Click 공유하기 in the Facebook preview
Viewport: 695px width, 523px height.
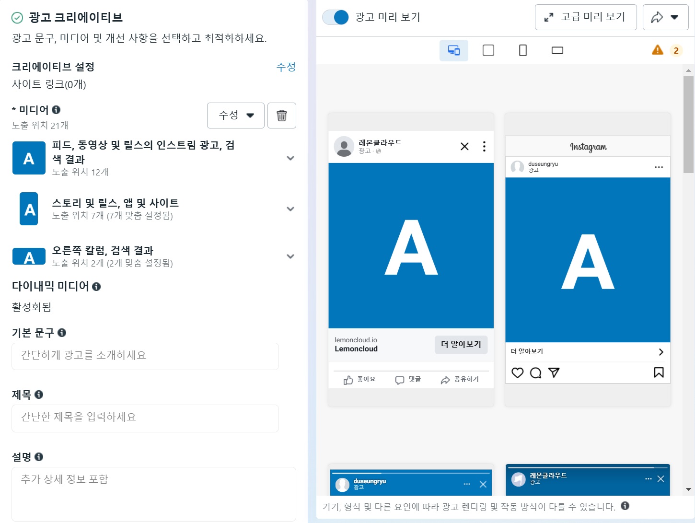[460, 380]
